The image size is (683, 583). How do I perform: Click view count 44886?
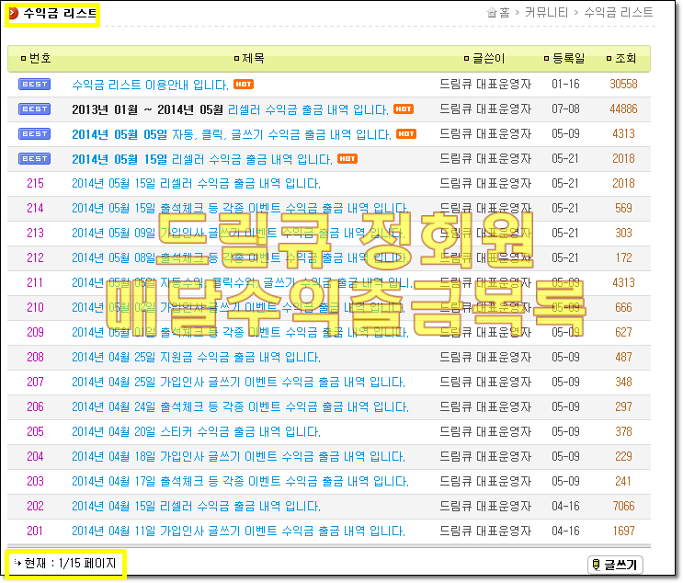(x=623, y=109)
